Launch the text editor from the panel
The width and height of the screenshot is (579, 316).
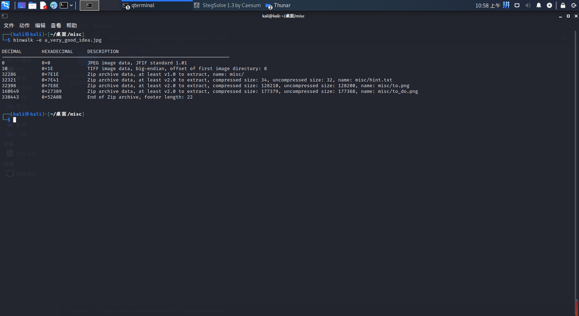[x=43, y=5]
